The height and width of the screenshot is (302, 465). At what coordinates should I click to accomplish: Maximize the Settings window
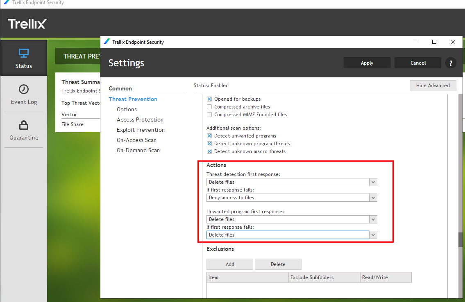434,42
